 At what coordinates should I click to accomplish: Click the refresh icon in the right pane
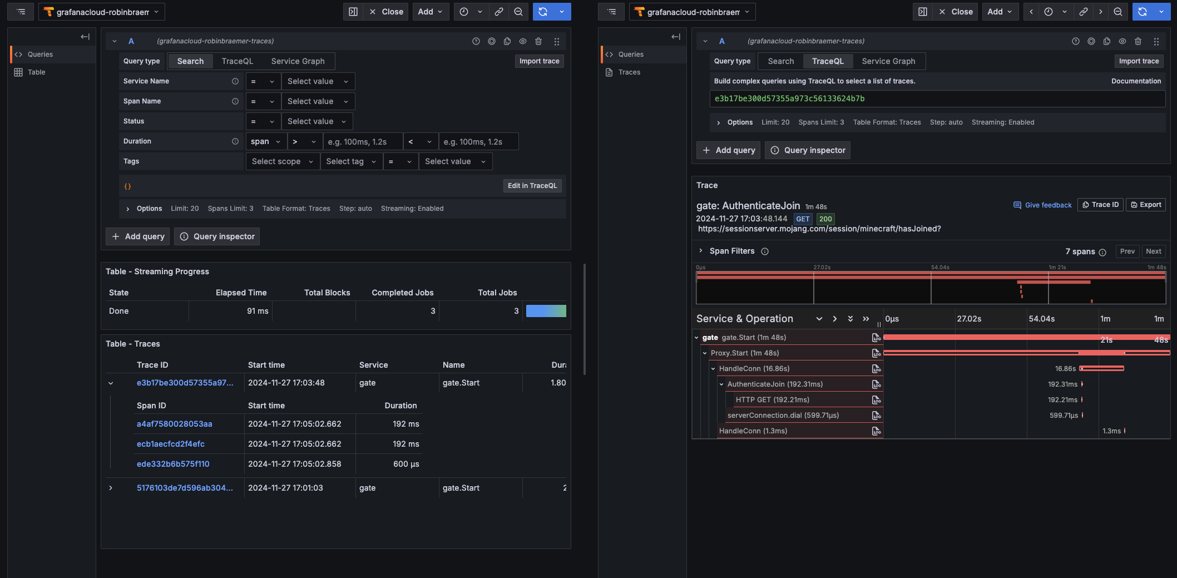tap(1143, 12)
